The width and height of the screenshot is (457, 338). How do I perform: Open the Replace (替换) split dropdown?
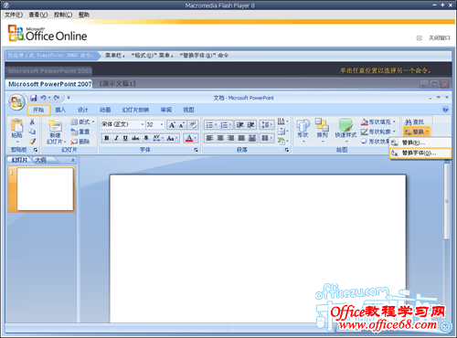[428, 132]
